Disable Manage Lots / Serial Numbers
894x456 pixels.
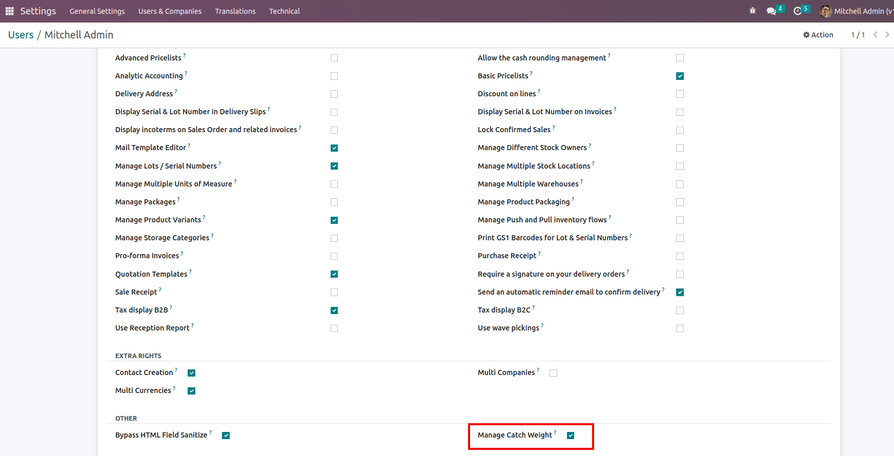pyautogui.click(x=334, y=166)
